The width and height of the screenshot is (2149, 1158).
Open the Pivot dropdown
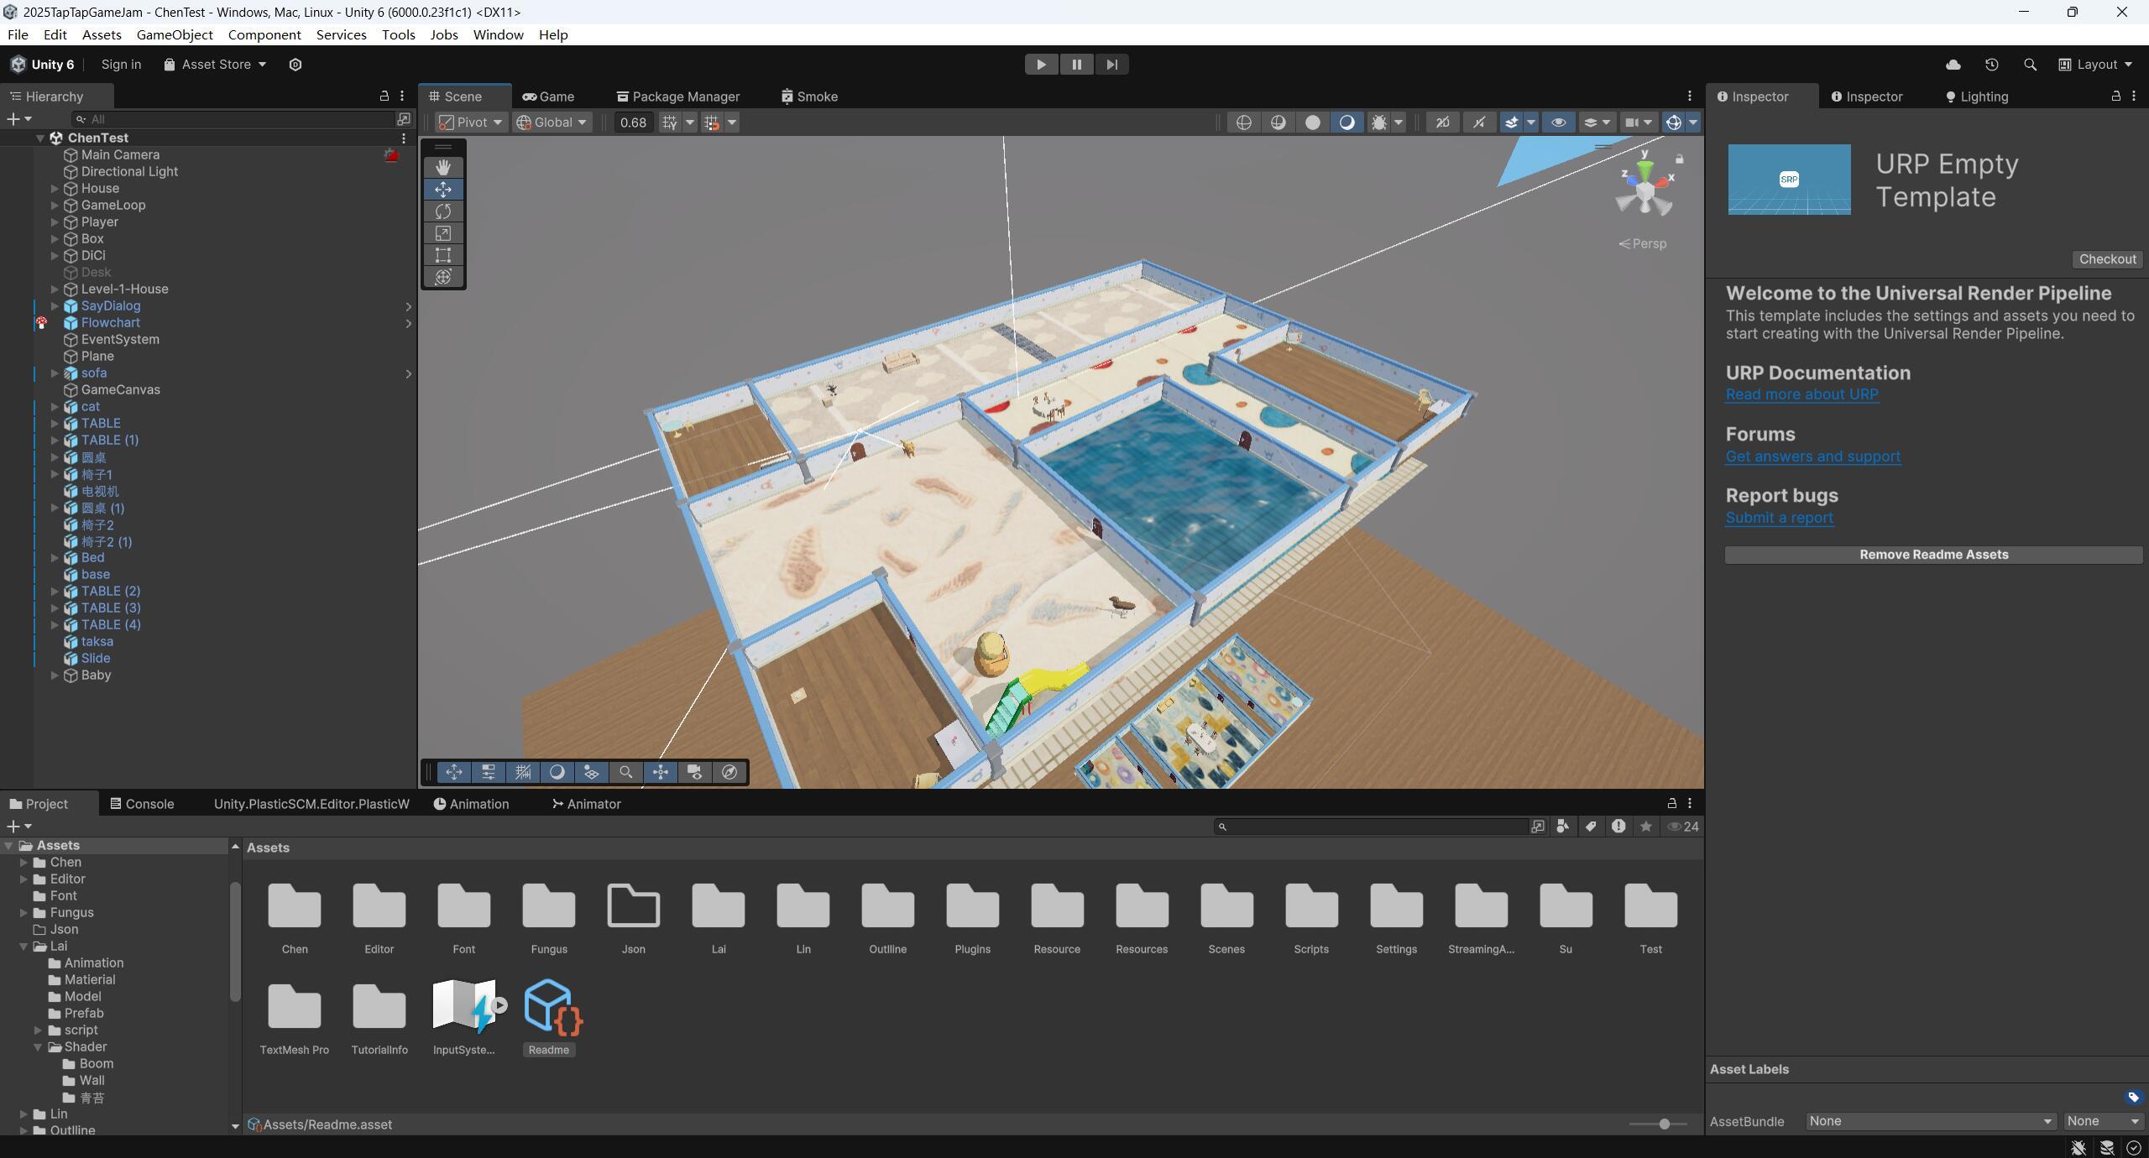pyautogui.click(x=471, y=123)
